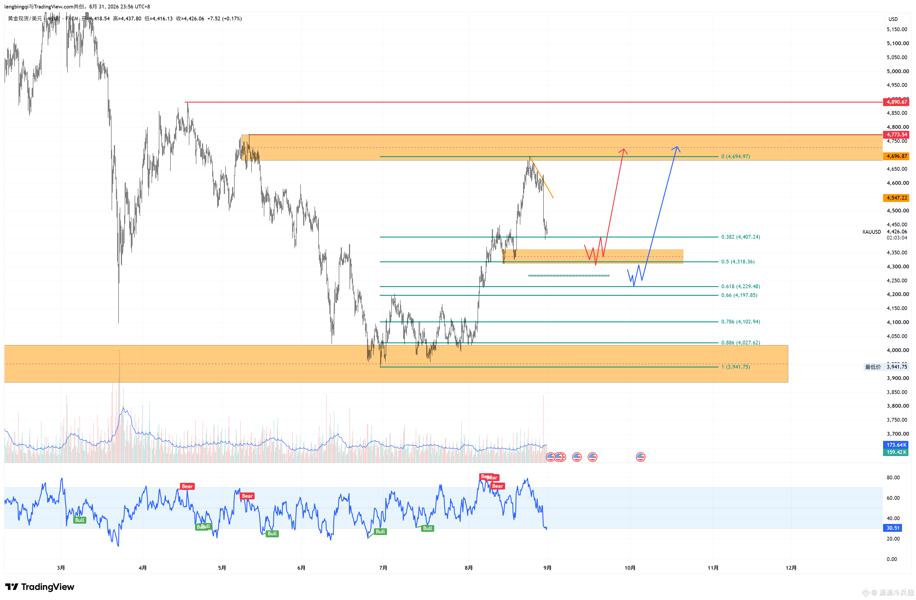Click the 高=4,437.80 high value in legend
Viewport: 916px width, 600px height.
pyautogui.click(x=127, y=18)
